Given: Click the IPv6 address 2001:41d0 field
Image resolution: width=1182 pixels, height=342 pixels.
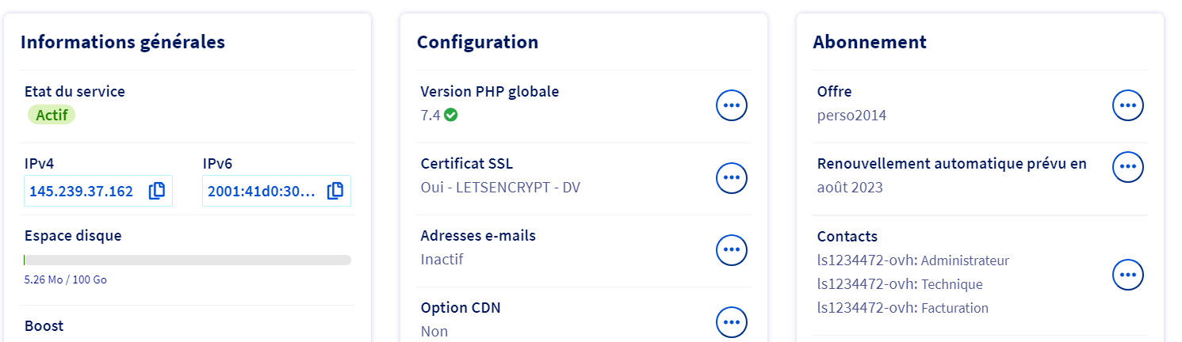Looking at the screenshot, I should (x=262, y=191).
